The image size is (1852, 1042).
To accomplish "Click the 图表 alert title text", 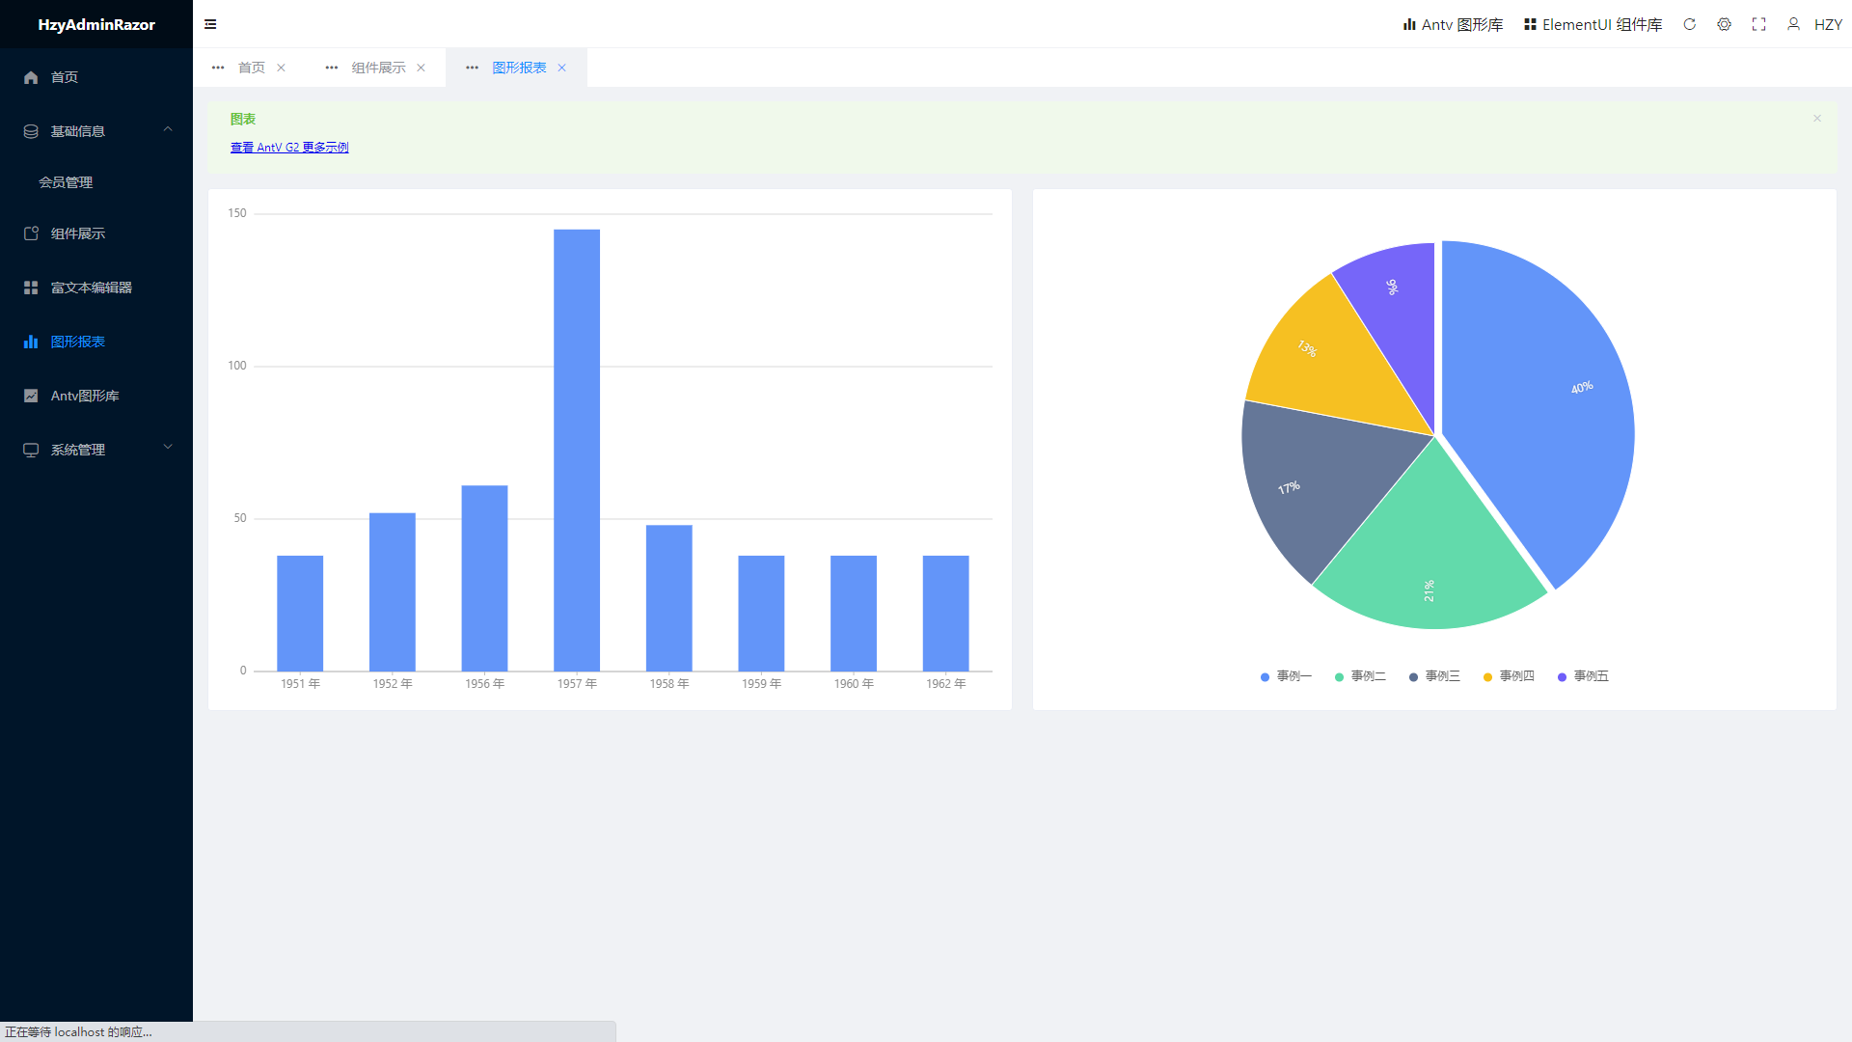I will [243, 120].
